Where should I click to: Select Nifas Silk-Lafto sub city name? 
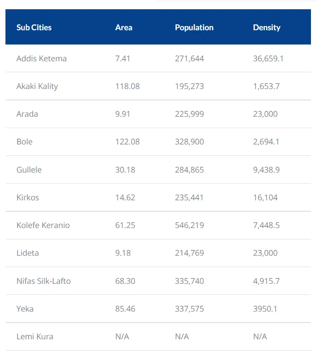44,281
